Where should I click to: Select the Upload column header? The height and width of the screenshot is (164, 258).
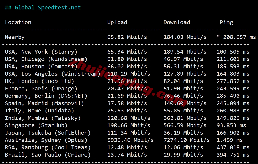(x=117, y=22)
